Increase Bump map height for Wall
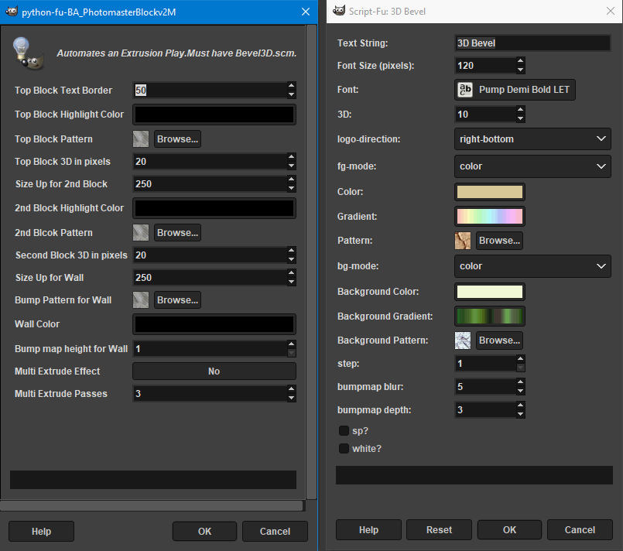Image resolution: width=623 pixels, height=551 pixels. (291, 344)
